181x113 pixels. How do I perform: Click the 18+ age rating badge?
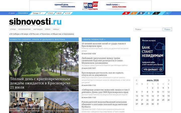pos(167,13)
